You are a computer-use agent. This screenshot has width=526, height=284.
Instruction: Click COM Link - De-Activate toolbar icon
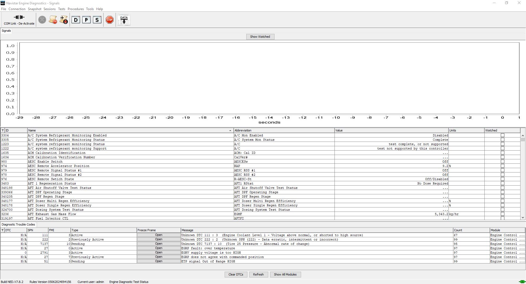pos(18,19)
